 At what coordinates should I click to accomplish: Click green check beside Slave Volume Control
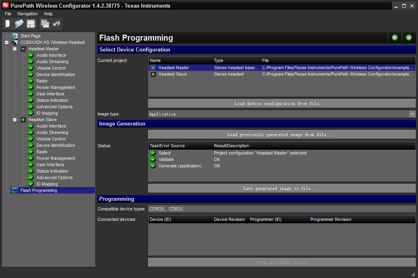point(31,139)
